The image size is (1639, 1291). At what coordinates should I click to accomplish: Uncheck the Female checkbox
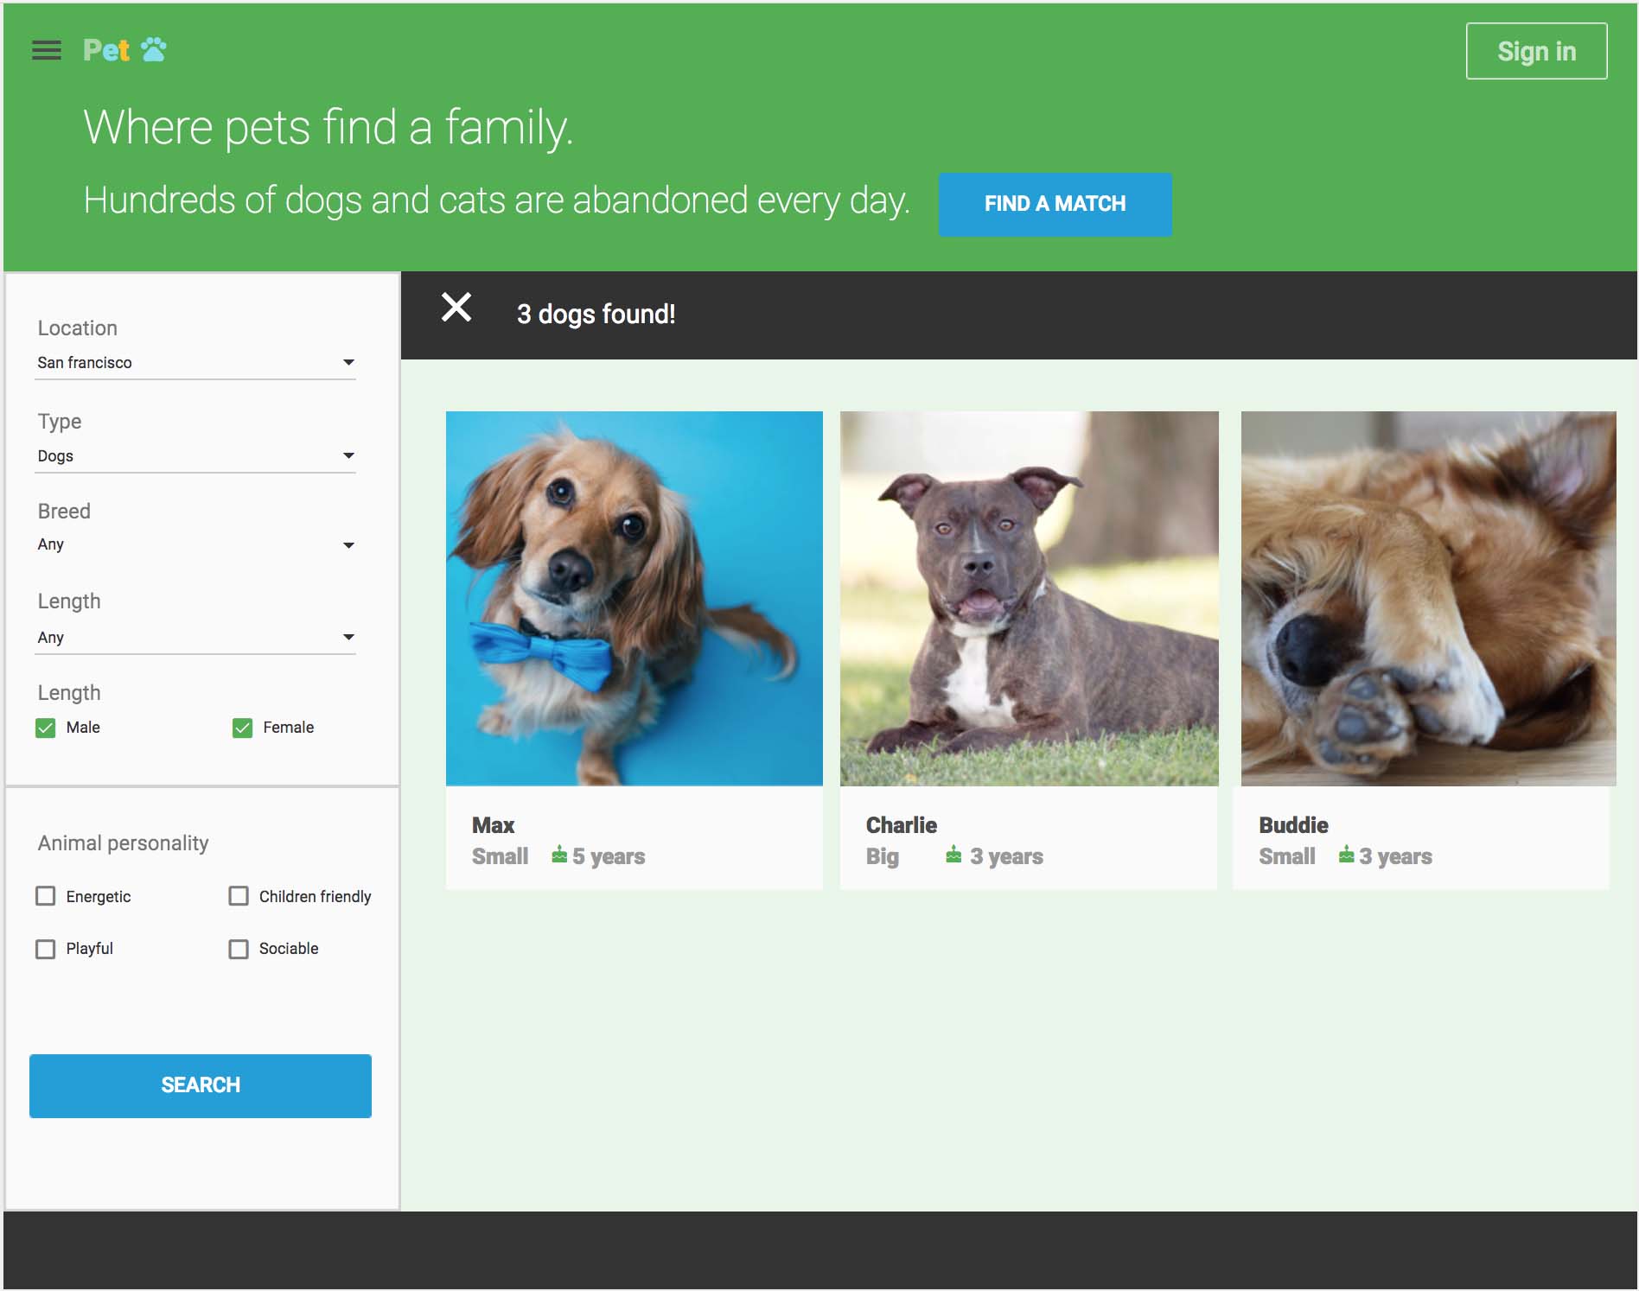pyautogui.click(x=242, y=728)
